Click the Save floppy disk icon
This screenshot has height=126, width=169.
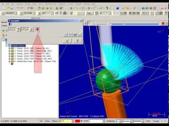pyautogui.click(x=12, y=8)
